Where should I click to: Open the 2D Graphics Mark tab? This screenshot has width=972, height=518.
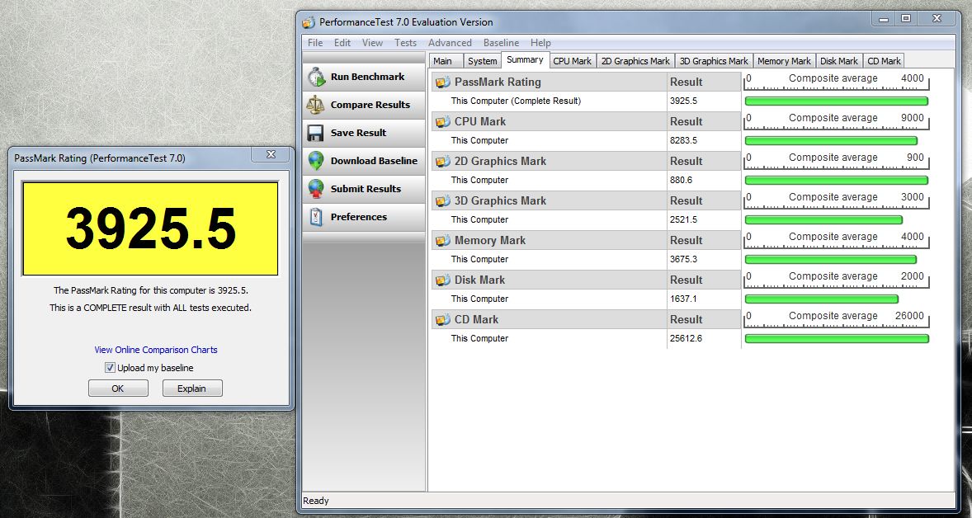[x=635, y=61]
